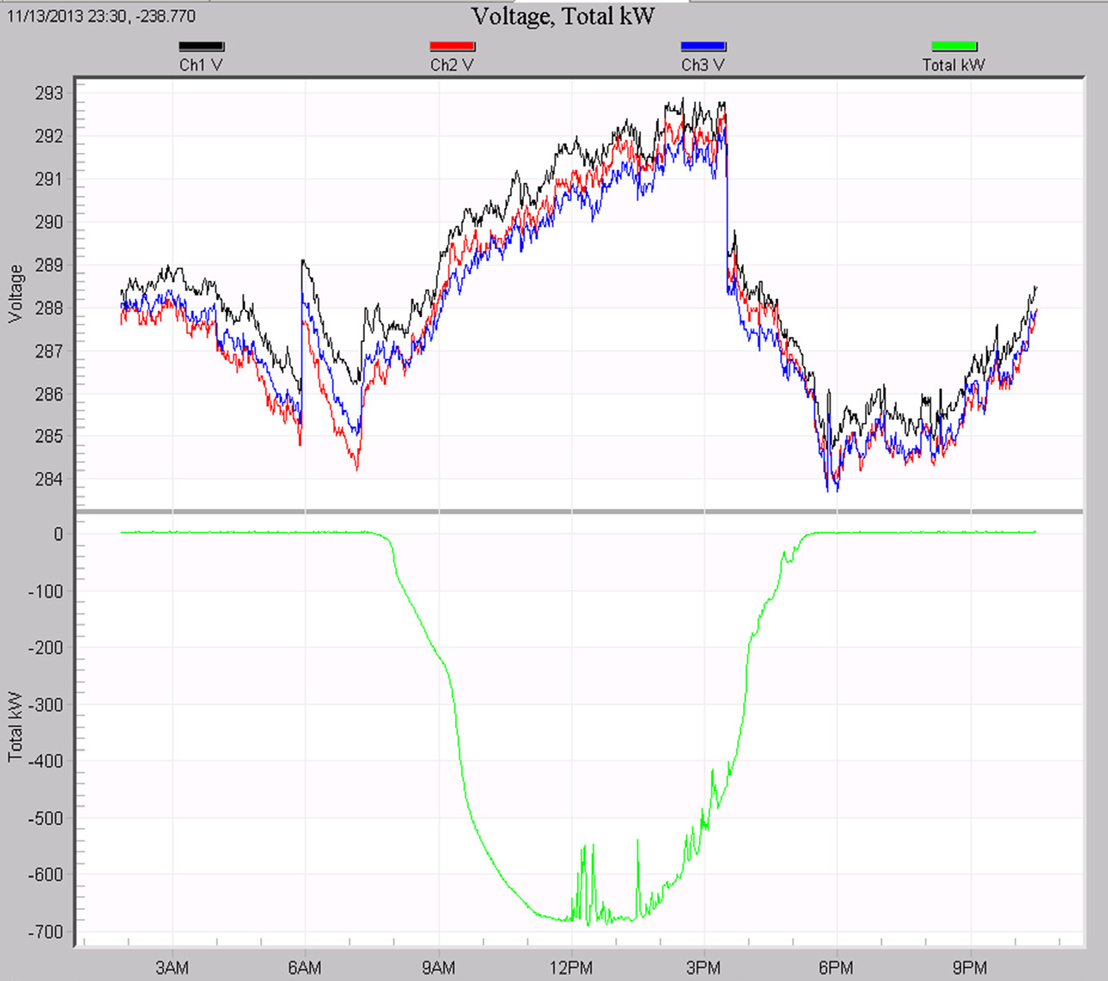Switch to the Ch3 V legend label

[x=704, y=63]
